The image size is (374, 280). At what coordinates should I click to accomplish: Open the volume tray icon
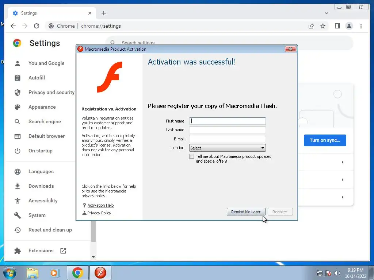[x=337, y=273]
